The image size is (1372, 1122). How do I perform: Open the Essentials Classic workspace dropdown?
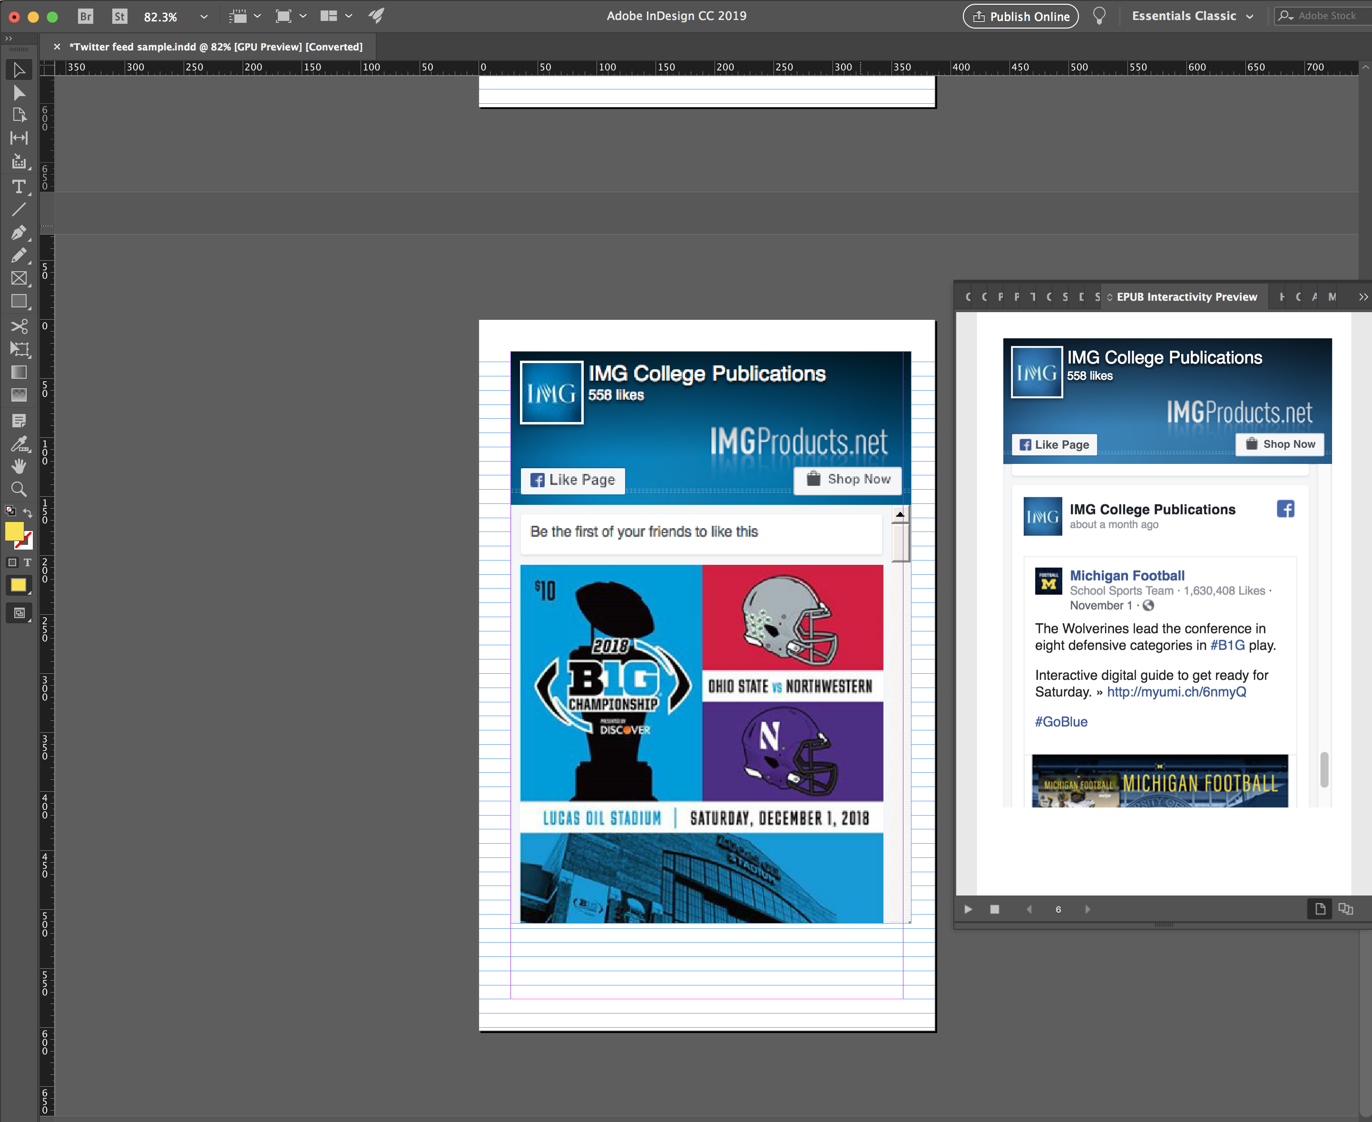tap(1250, 17)
